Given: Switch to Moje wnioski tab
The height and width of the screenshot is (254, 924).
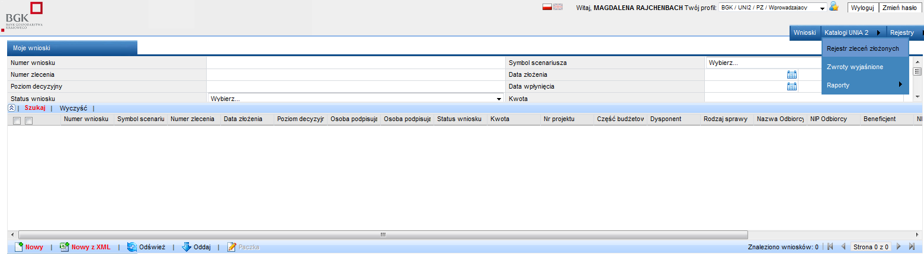Looking at the screenshot, I should [72, 47].
